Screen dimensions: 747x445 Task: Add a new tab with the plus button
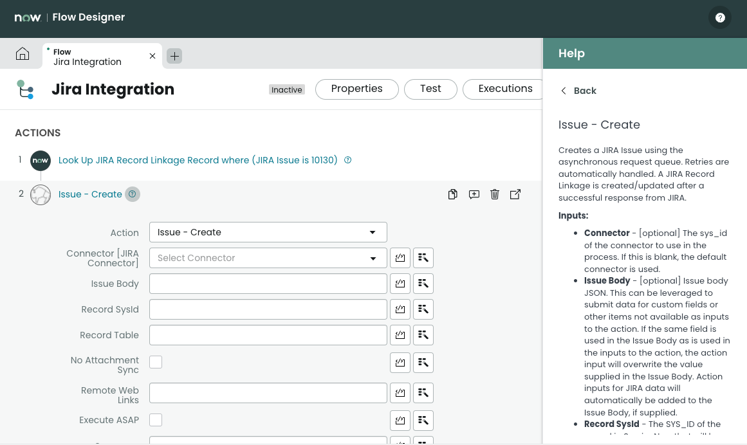(x=174, y=56)
